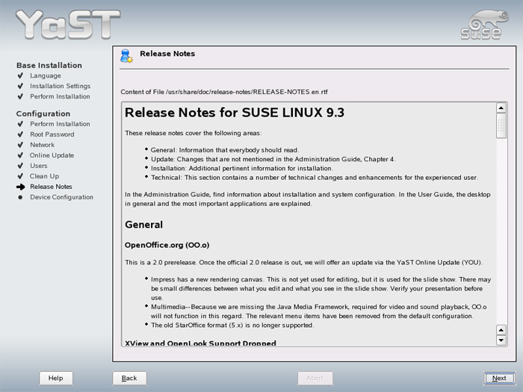
Task: Click the bullet about old StarOffice format
Action: coord(232,326)
